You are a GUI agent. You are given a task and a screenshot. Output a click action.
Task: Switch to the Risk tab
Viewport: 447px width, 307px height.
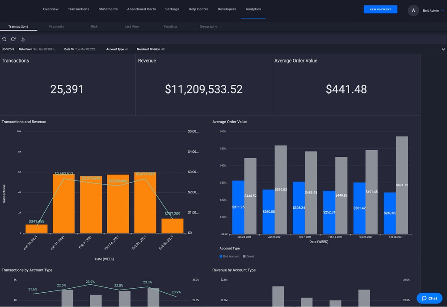pos(94,26)
